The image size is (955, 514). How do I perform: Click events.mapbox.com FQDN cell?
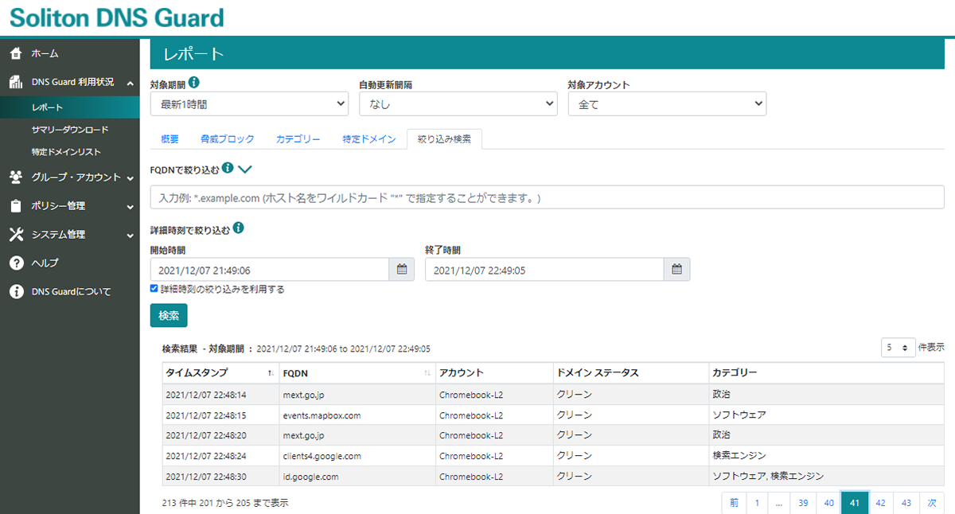[x=357, y=415]
